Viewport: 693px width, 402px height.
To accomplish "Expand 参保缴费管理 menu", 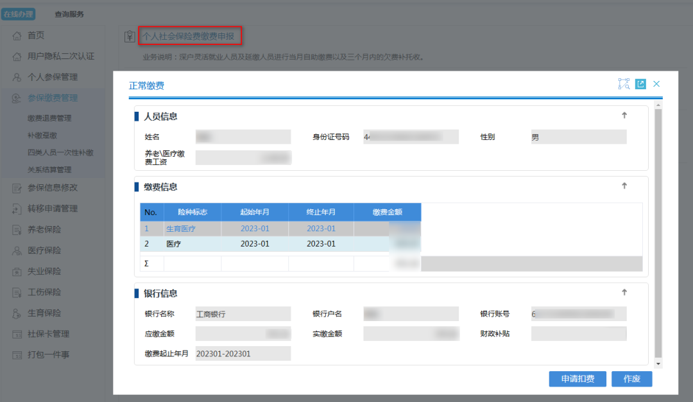I will click(x=53, y=98).
